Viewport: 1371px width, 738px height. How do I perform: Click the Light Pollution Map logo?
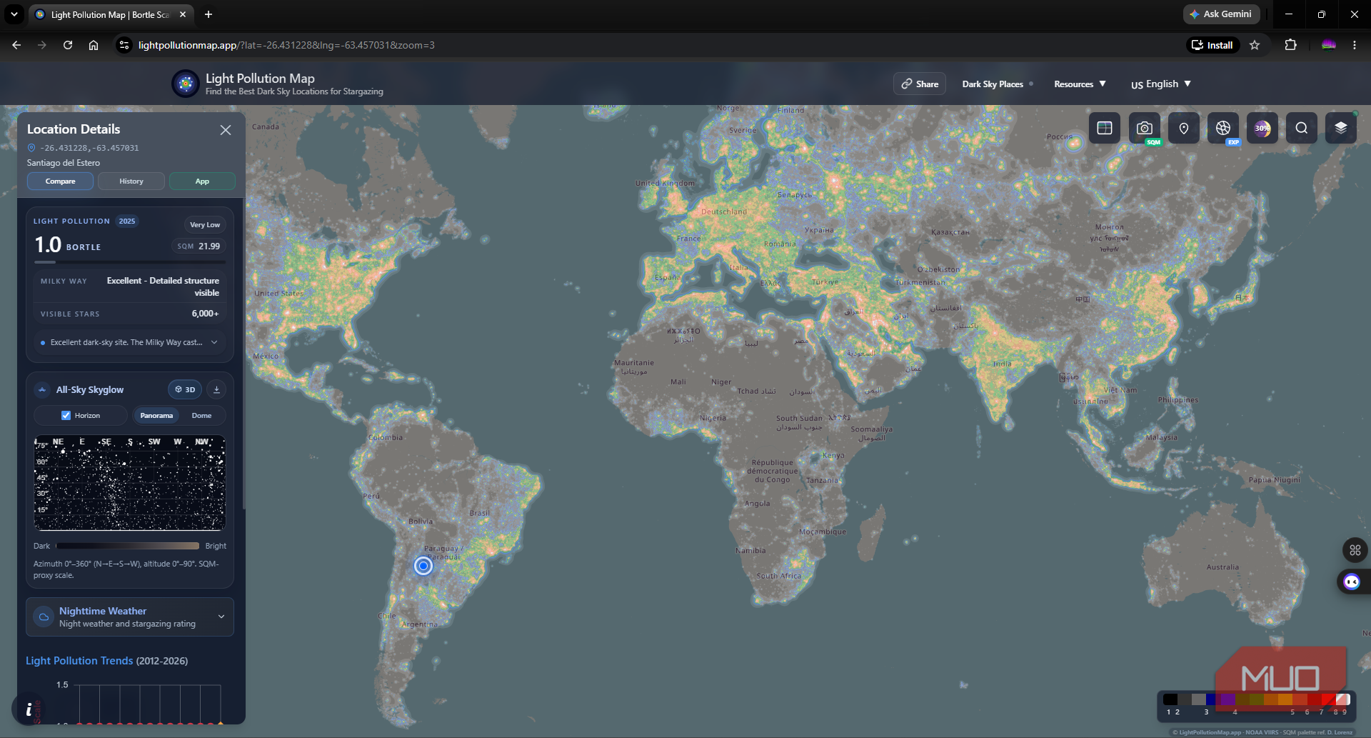pyautogui.click(x=186, y=84)
